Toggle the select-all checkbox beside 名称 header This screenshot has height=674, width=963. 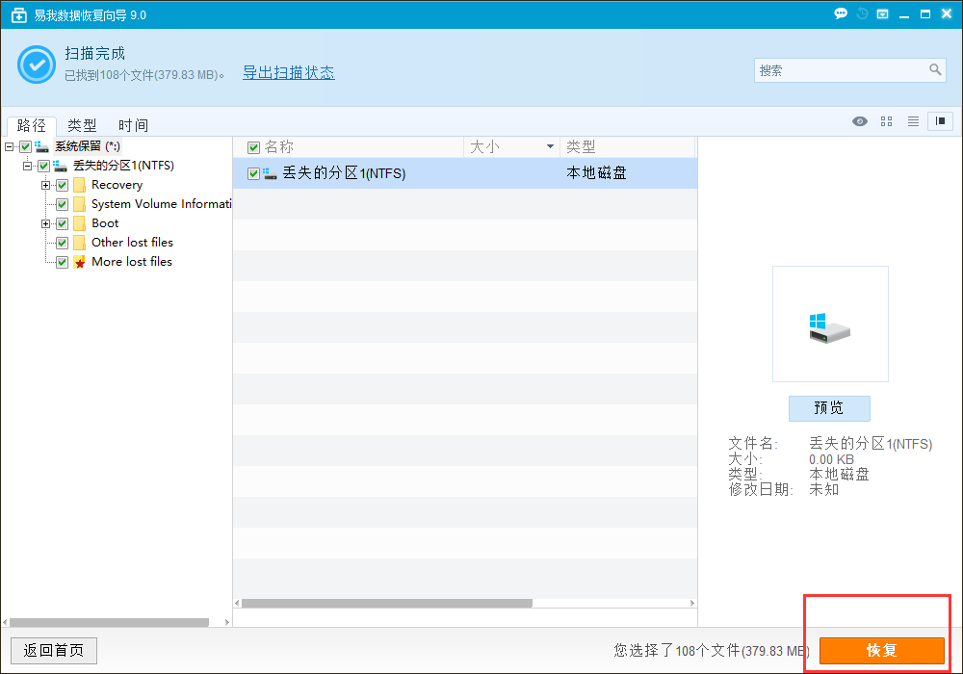coord(254,147)
